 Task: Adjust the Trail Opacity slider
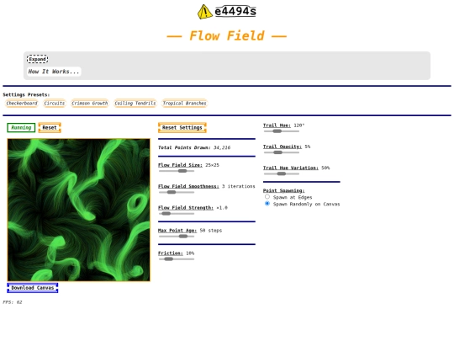[282, 152]
